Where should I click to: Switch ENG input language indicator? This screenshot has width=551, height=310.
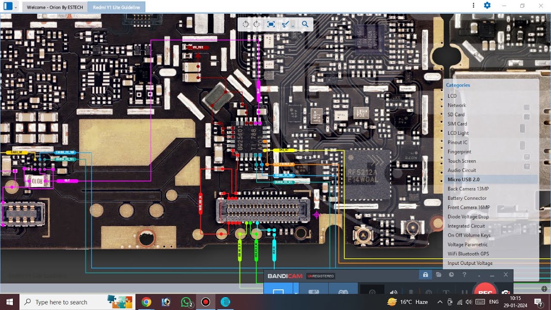point(494,302)
